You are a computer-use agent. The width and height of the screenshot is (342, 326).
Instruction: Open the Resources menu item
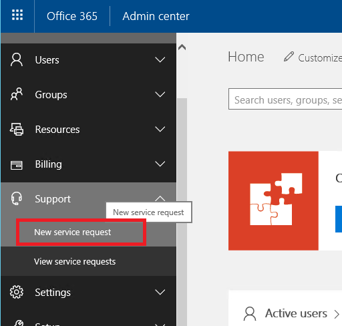(88, 130)
